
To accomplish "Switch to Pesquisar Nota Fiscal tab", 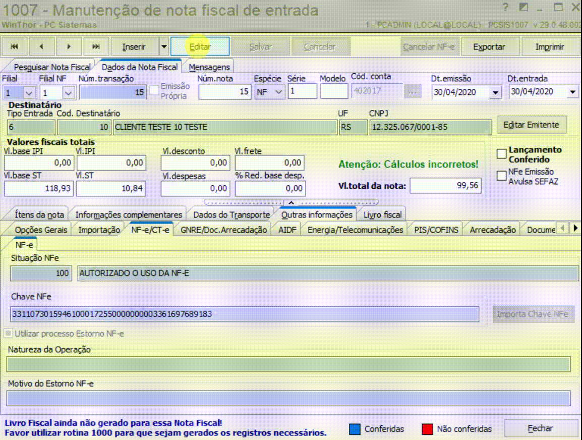I will (x=52, y=67).
